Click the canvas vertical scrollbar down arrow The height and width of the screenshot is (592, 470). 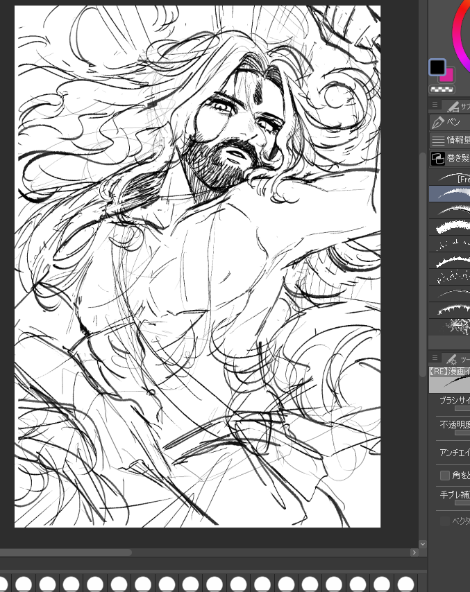(x=423, y=543)
